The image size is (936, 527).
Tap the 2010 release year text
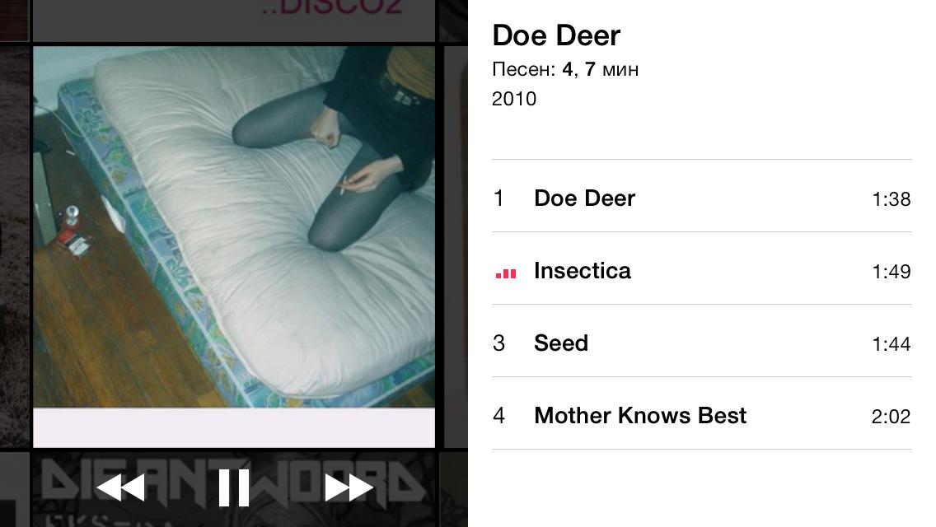(514, 99)
